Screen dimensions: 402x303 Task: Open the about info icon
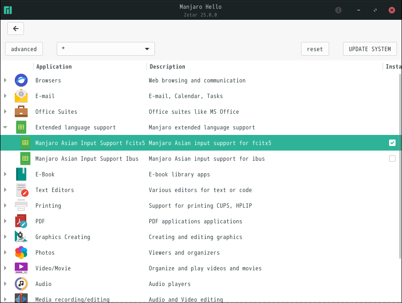[338, 10]
